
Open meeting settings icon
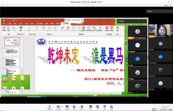(112, 107)
